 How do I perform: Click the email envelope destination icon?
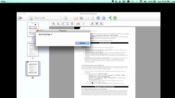pos(87,18)
